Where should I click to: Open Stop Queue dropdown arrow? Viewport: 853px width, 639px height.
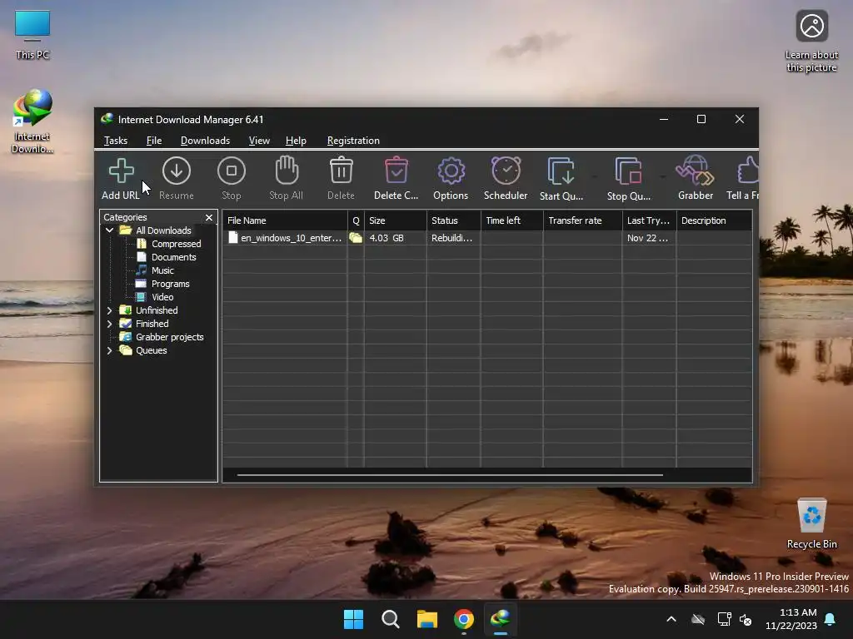(x=662, y=176)
